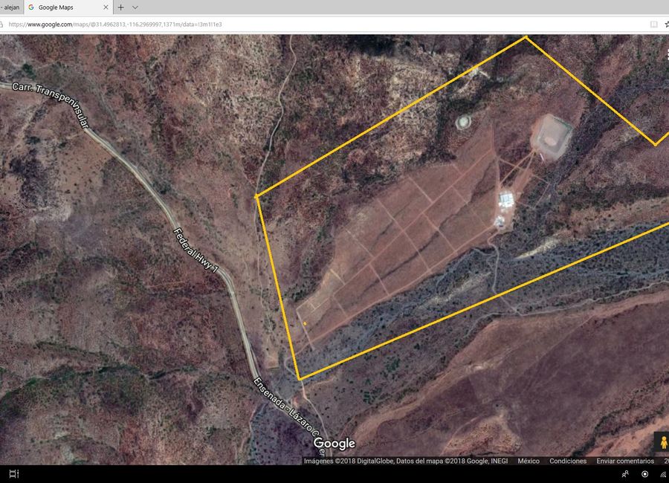Open the tab list dropdown chevron
This screenshot has width=669, height=483.
135,7
